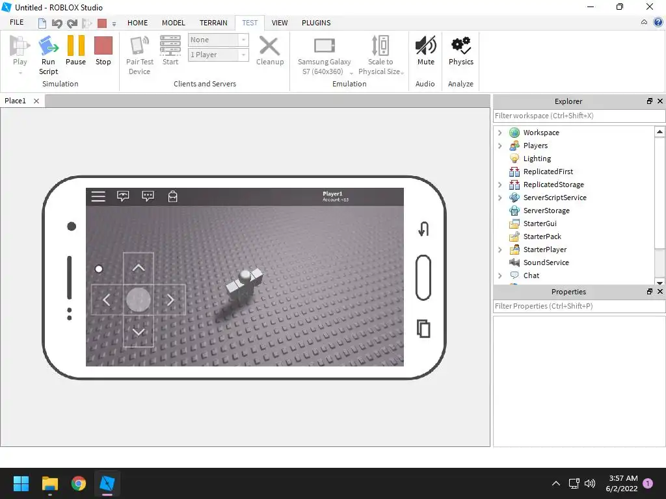Select StarterPack in the Explorer
The width and height of the screenshot is (666, 499).
[x=542, y=237]
